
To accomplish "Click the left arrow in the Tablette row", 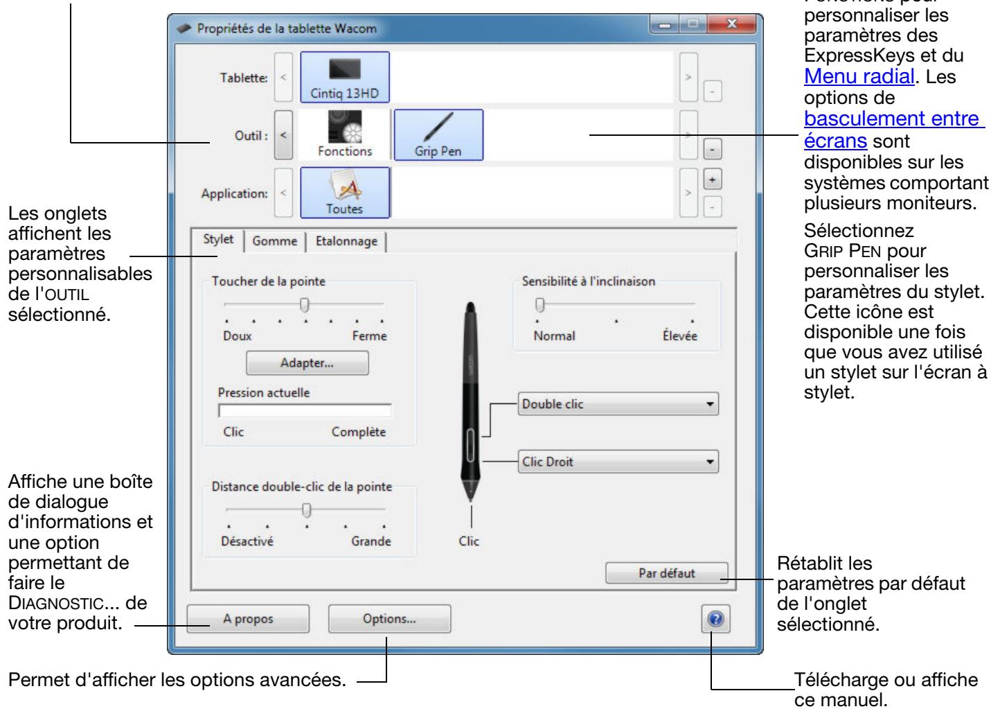I will coord(283,77).
